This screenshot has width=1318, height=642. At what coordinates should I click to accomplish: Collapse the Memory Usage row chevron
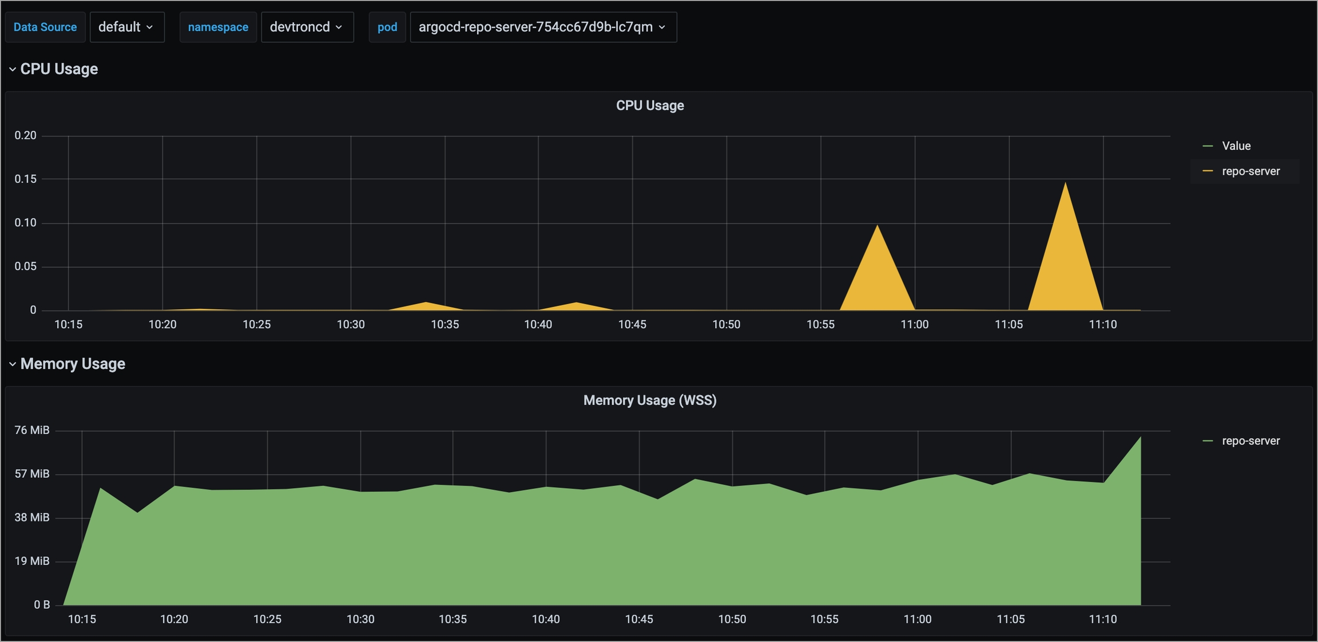click(12, 364)
